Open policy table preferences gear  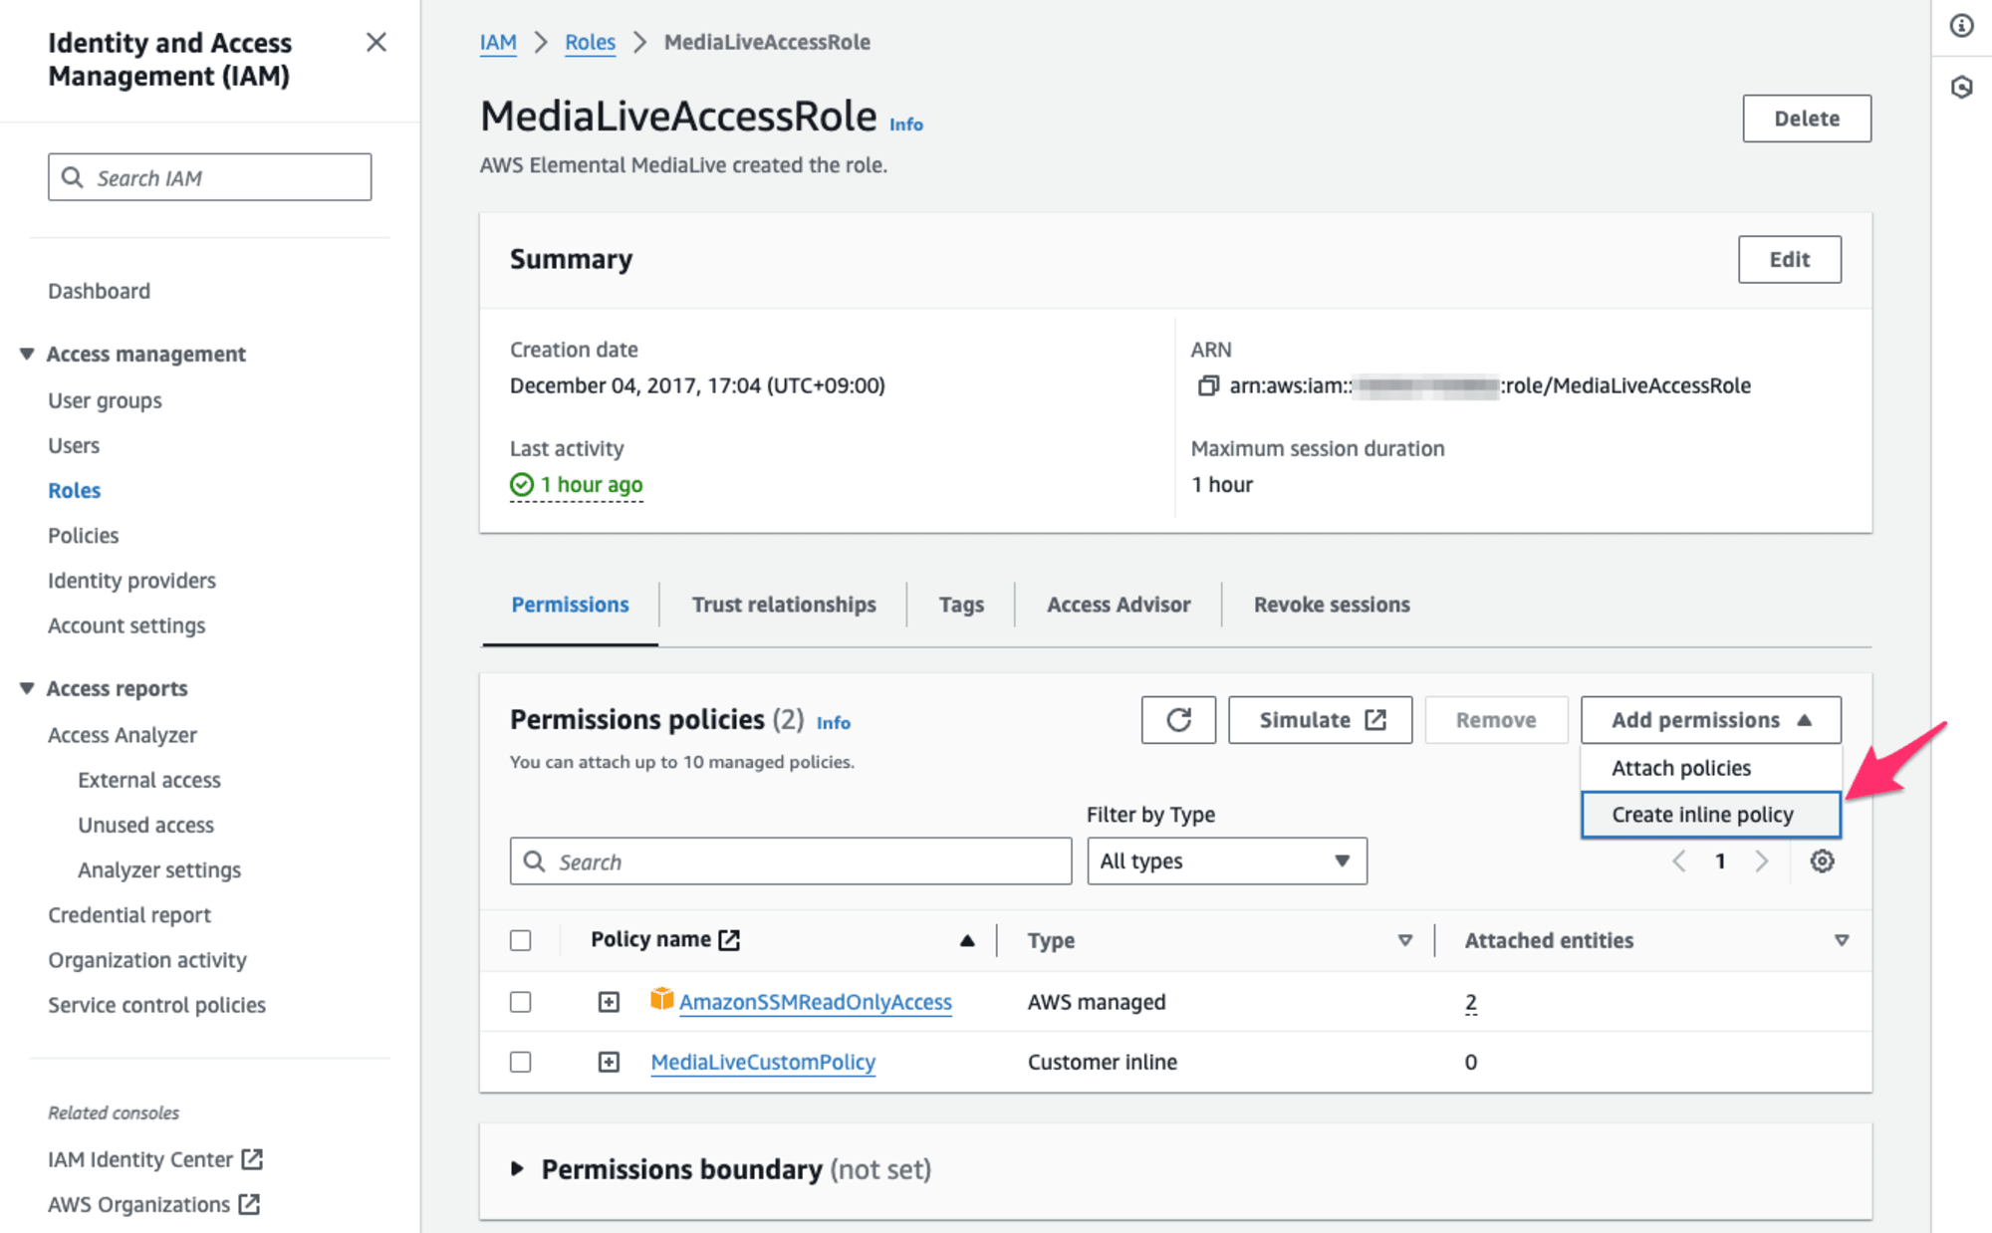[x=1822, y=862]
